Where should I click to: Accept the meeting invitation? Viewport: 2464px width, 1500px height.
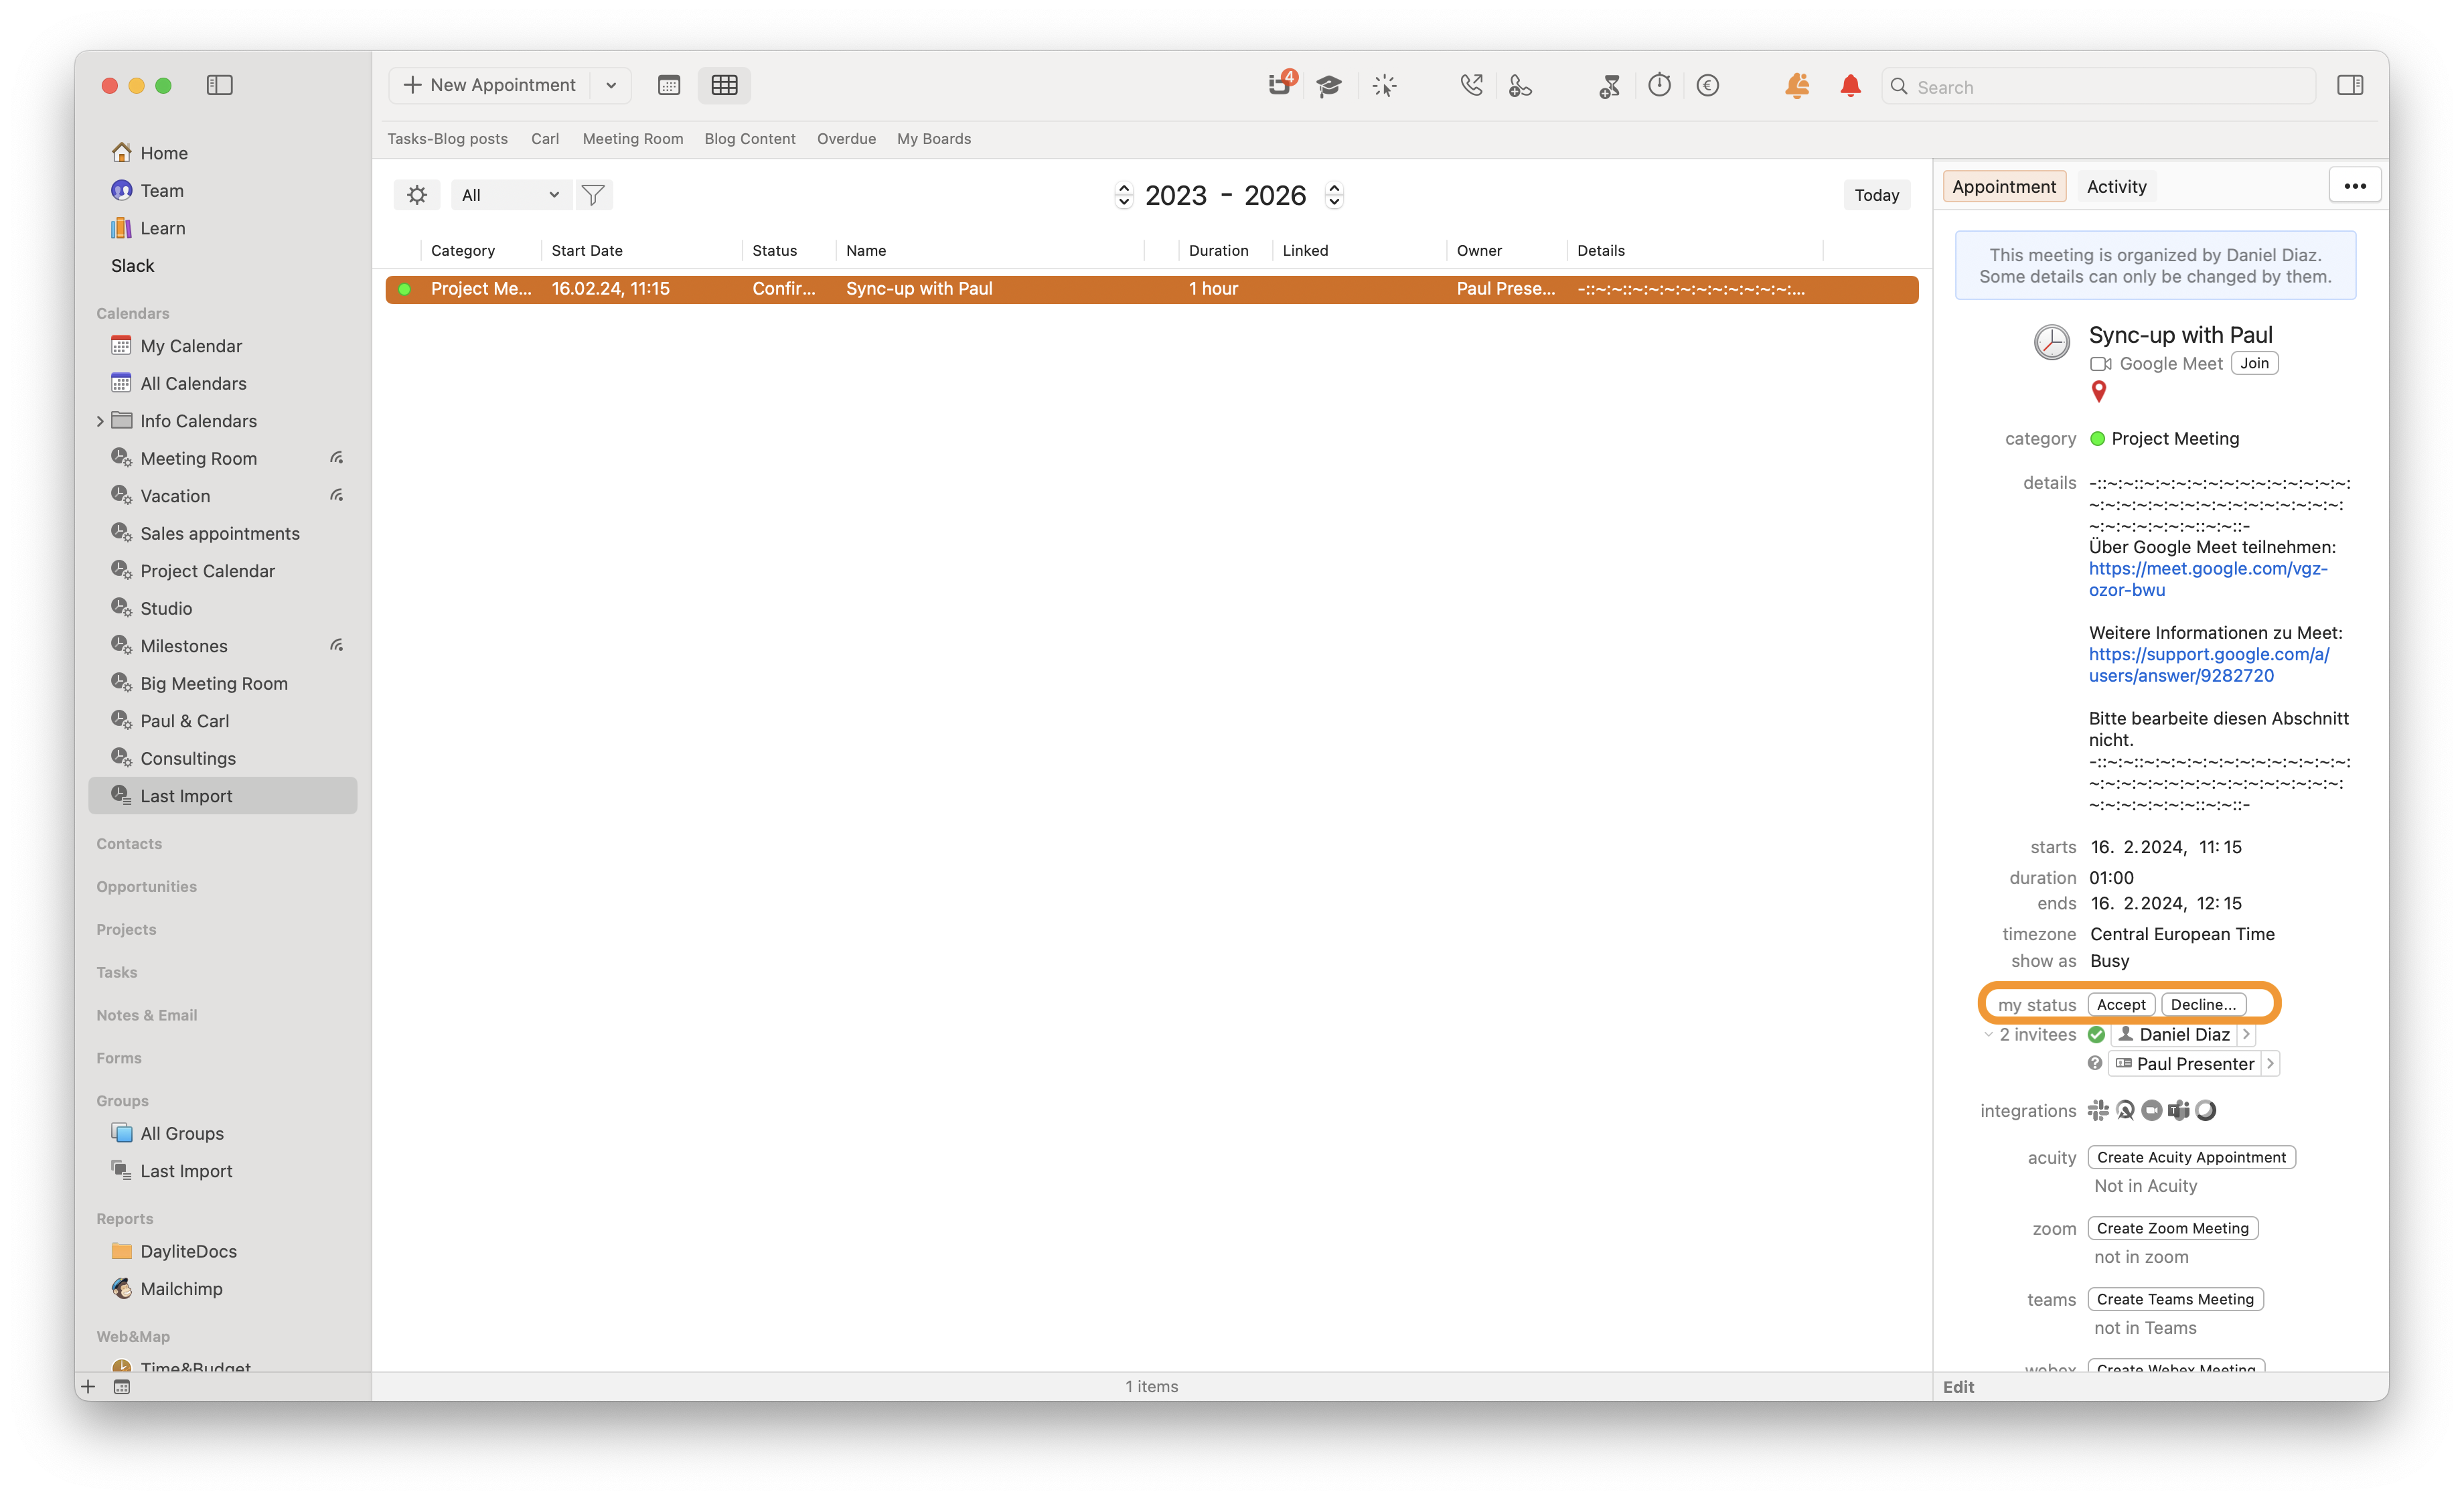point(2121,1004)
